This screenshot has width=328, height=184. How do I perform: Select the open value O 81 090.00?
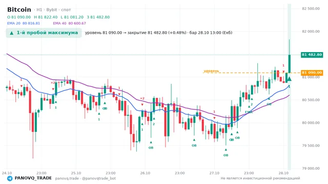click(19, 17)
